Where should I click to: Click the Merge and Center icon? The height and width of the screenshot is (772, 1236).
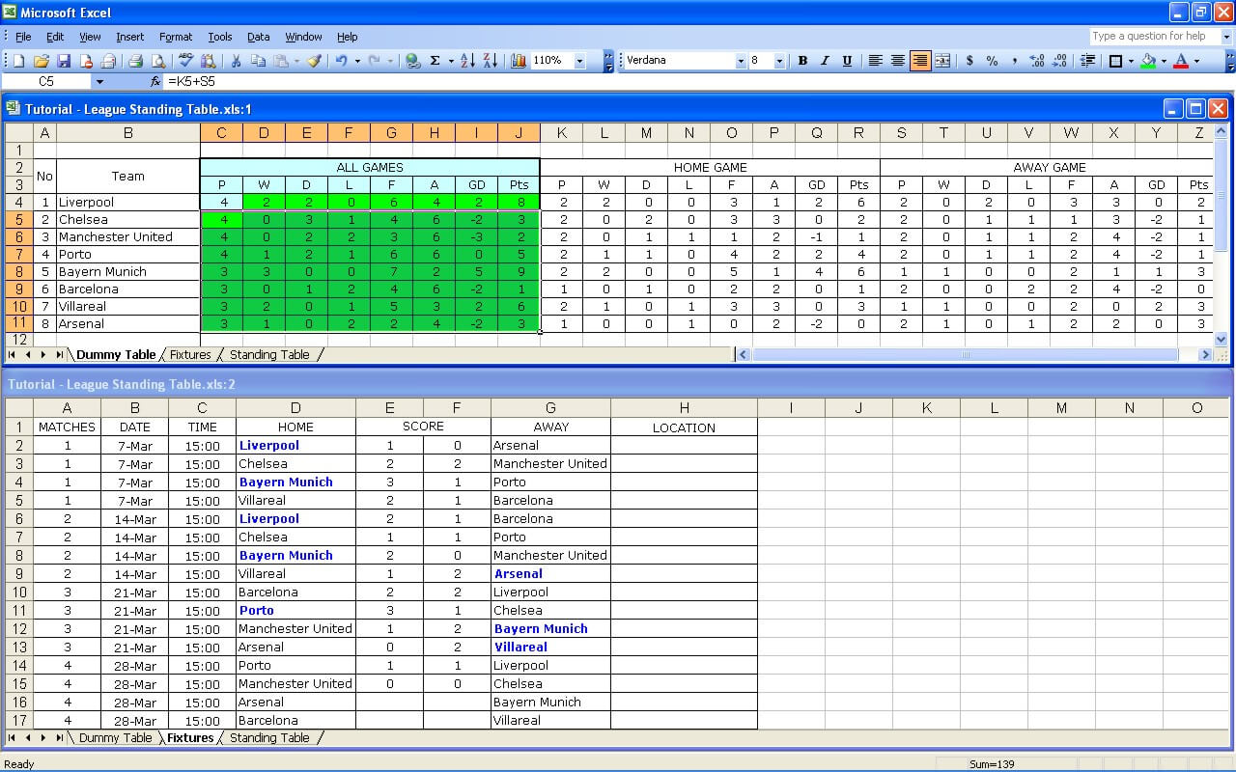pyautogui.click(x=942, y=60)
